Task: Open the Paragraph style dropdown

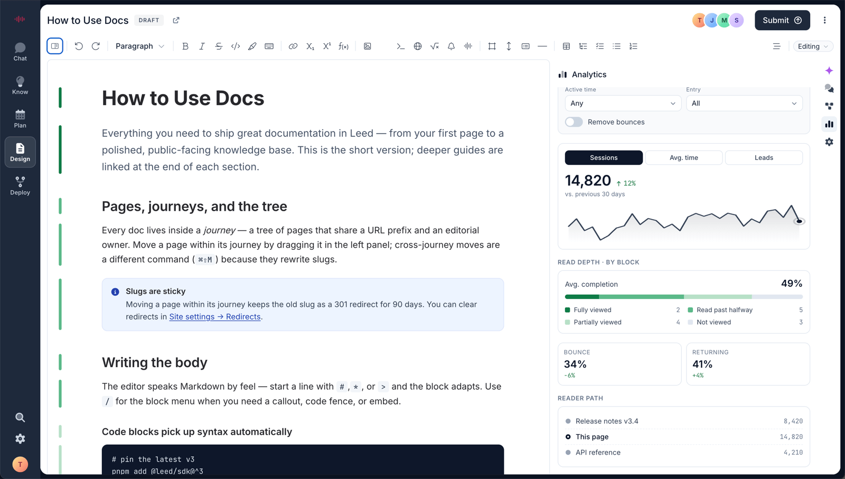Action: tap(140, 46)
